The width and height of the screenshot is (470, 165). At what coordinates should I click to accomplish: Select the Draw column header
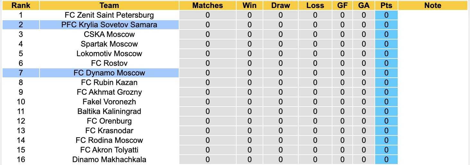click(281, 5)
